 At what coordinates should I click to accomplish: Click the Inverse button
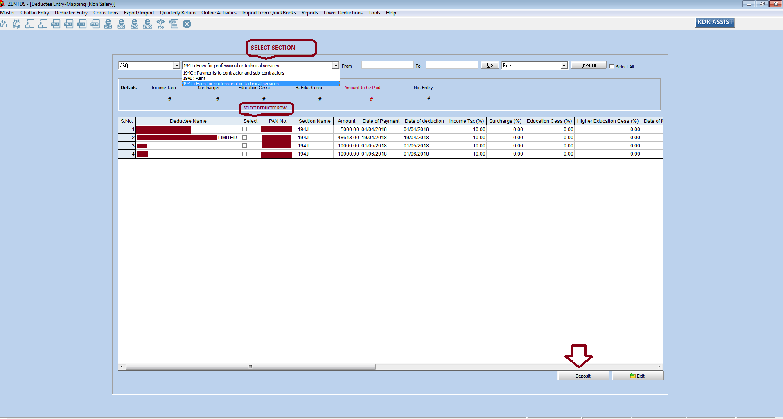(589, 65)
